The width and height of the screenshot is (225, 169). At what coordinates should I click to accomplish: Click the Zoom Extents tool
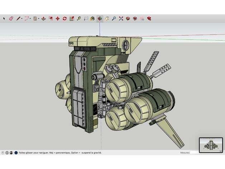point(121,18)
